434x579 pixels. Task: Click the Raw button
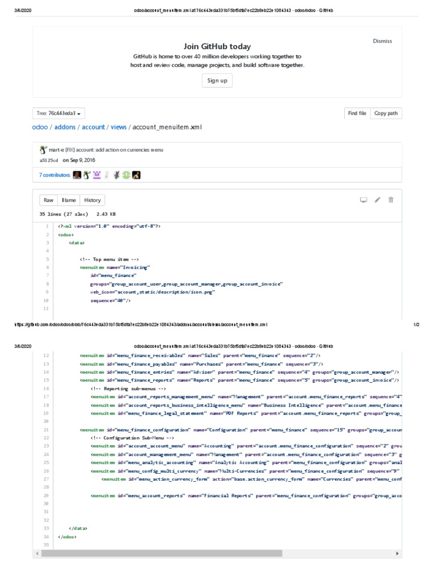(49, 200)
